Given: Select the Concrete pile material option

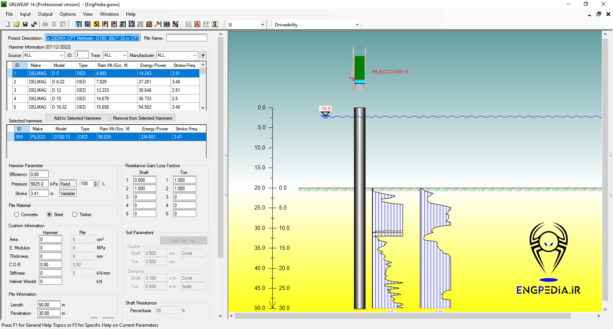Looking at the screenshot, I should click(26, 215).
